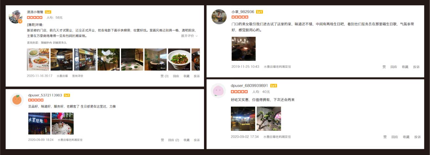
Task: Click the orange avatar of dpuser_5372113983
Action: click(17, 100)
